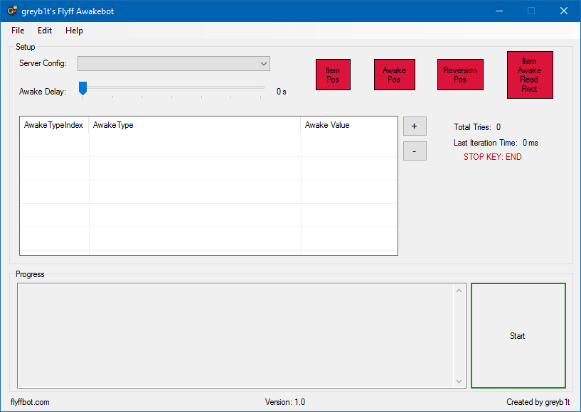This screenshot has width=581, height=412.
Task: Minimize the Awakebot window
Action: [499, 11]
